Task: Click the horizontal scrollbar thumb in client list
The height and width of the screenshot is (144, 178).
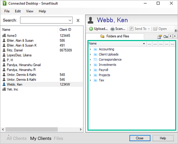Action: [32, 129]
